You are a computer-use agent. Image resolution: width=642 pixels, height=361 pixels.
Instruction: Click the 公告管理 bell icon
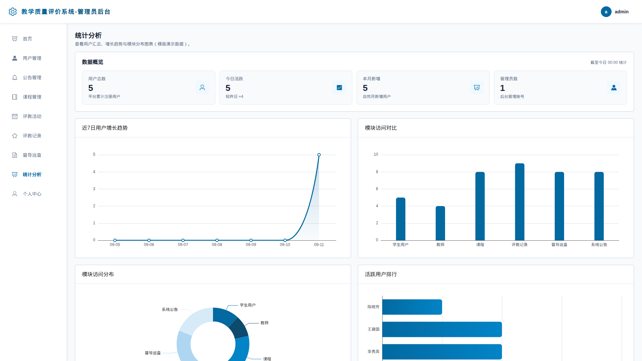15,78
